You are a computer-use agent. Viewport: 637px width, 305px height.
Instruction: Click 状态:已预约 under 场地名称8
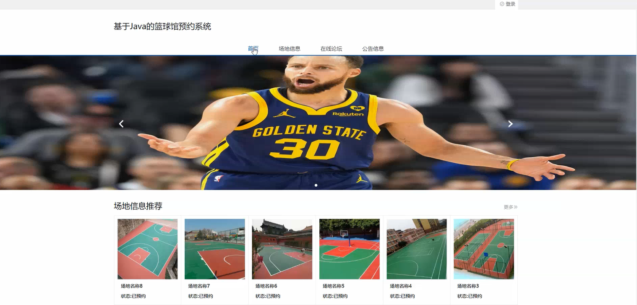[133, 296]
